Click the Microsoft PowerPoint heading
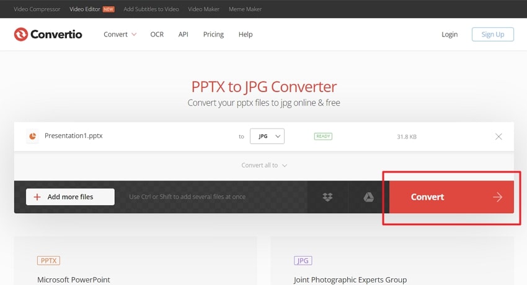The height and width of the screenshot is (285, 527). click(x=74, y=279)
